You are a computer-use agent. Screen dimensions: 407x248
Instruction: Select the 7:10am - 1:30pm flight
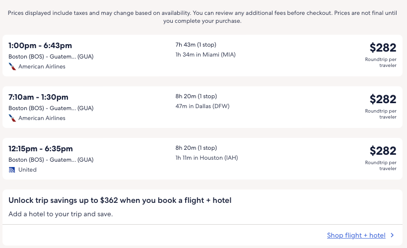[x=38, y=97]
